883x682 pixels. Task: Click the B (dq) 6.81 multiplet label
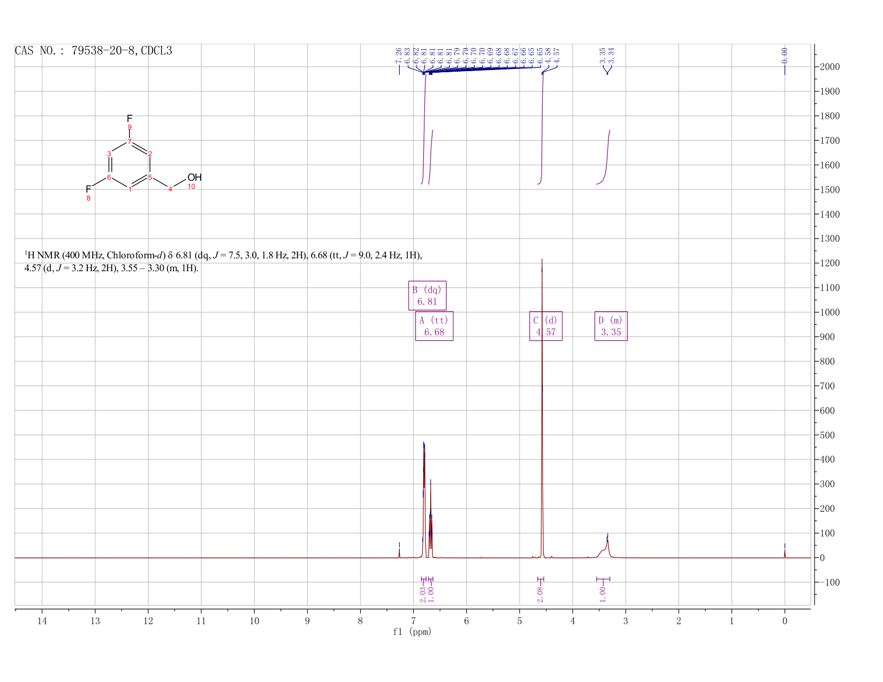pos(427,295)
